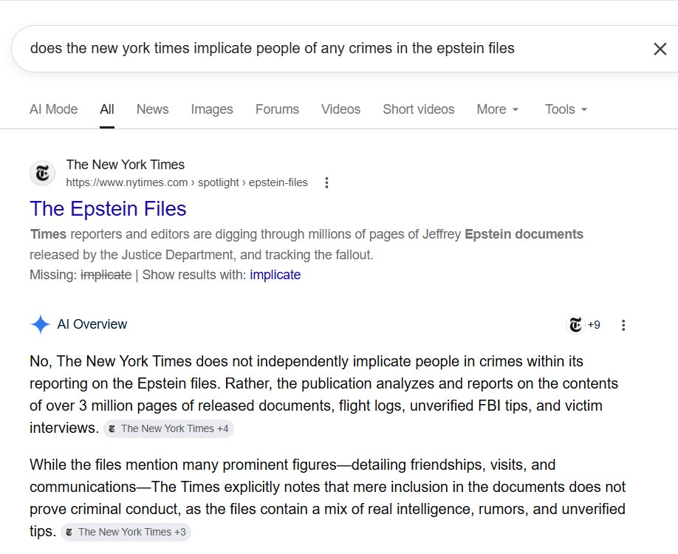Switch to the AI Mode tab
Screen dimensions: 678x554
[54, 109]
